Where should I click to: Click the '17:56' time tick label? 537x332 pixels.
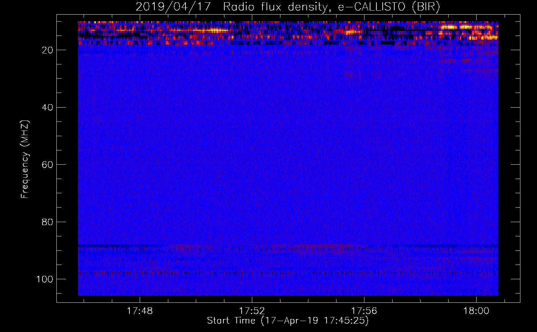pos(364,311)
